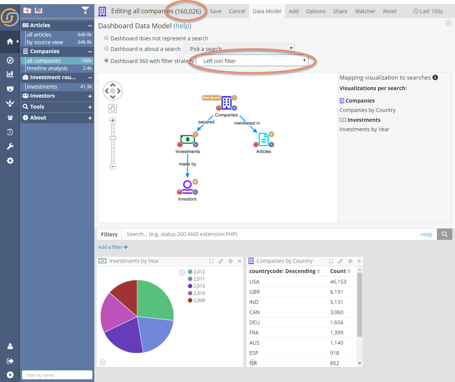Click the home icon in left sidebar
Image resolution: width=455 pixels, height=382 pixels.
pyautogui.click(x=10, y=41)
